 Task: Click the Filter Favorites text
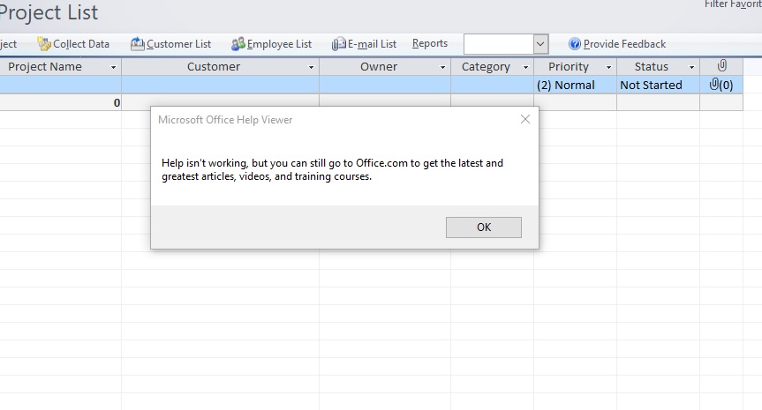coord(733,4)
